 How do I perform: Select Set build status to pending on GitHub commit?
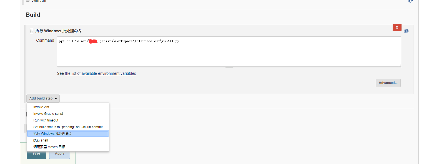click(68, 127)
